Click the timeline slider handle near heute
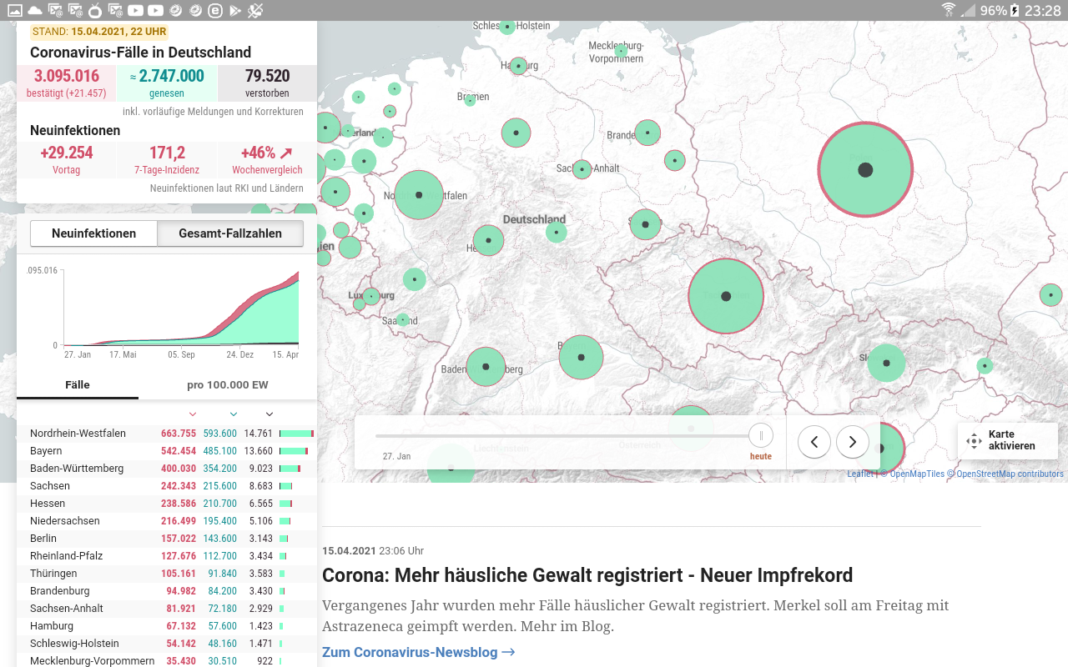The image size is (1068, 667). tap(761, 435)
